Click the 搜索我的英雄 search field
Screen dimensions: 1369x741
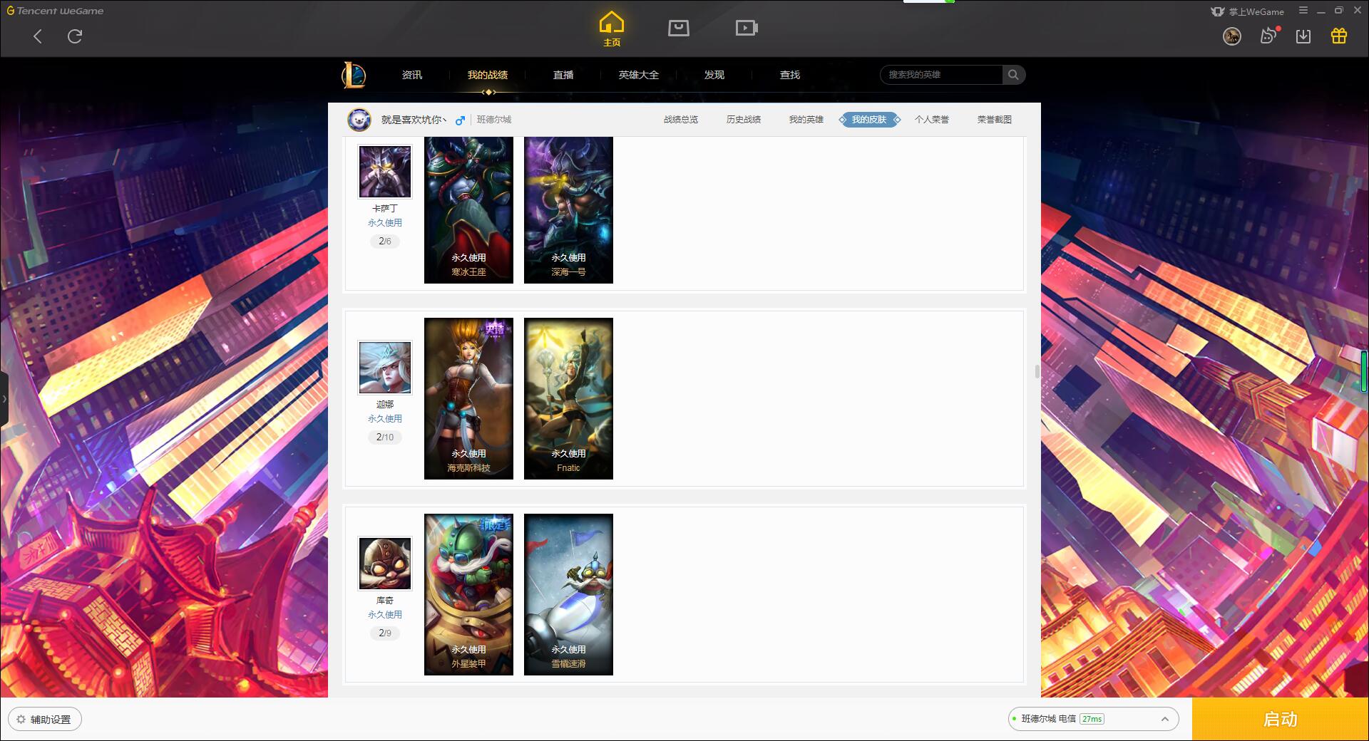[941, 75]
